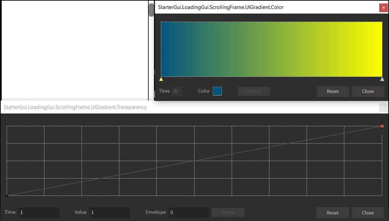Click Close in the Color editor

[x=368, y=91]
